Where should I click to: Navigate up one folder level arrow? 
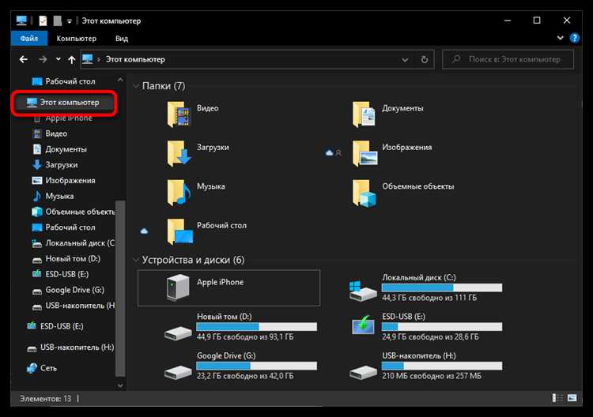[71, 59]
